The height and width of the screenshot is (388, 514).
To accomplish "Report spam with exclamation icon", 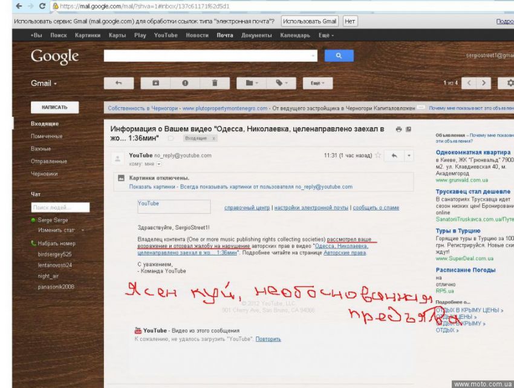I will click(185, 83).
